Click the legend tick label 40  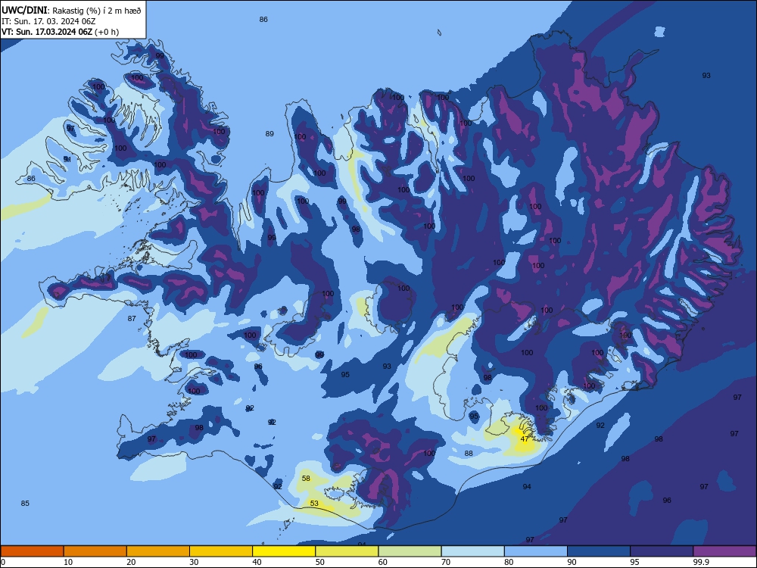click(x=257, y=562)
